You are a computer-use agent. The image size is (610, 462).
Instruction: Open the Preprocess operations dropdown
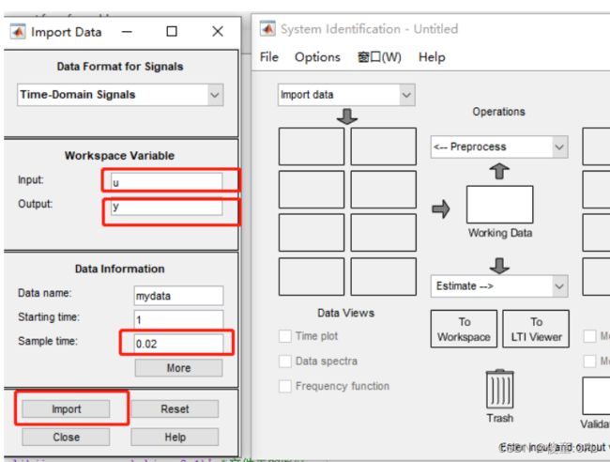pos(499,146)
